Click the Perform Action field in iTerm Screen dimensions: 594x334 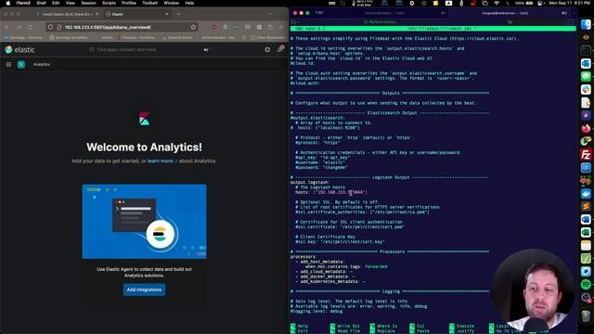[x=381, y=22]
